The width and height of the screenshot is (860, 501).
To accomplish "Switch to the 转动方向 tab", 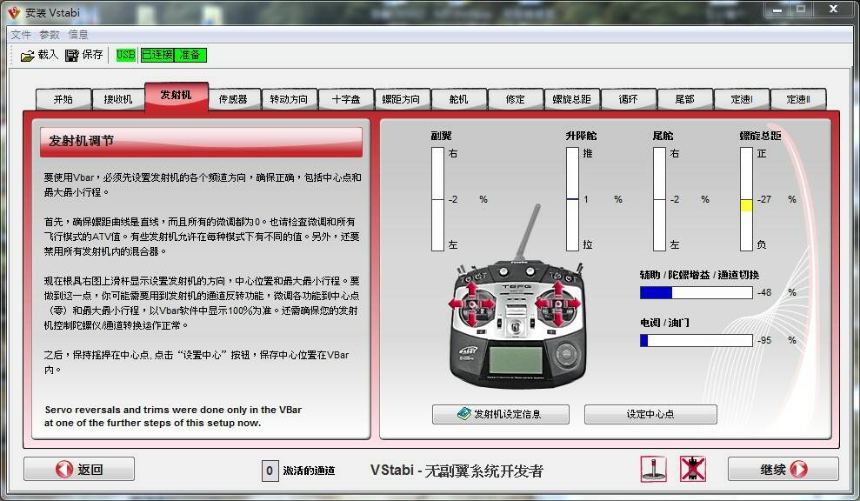I will point(289,99).
